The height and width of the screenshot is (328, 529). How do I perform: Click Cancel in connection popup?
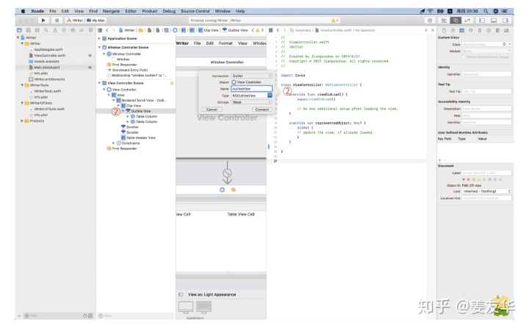(x=212, y=110)
